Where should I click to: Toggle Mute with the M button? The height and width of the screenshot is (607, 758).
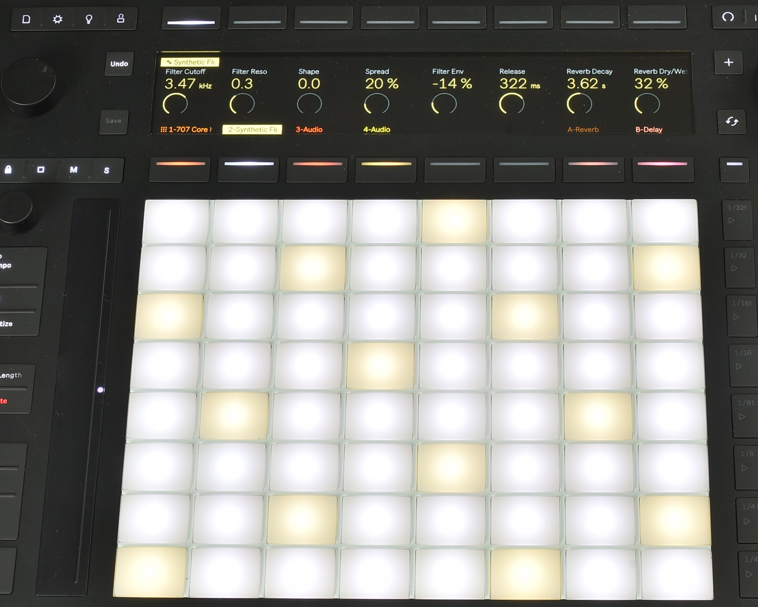click(74, 170)
